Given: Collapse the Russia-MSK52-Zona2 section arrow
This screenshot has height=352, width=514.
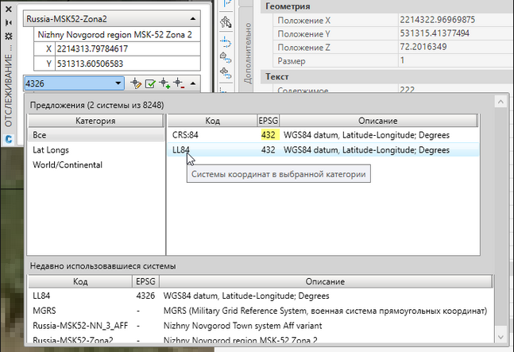Looking at the screenshot, I should click(x=194, y=17).
